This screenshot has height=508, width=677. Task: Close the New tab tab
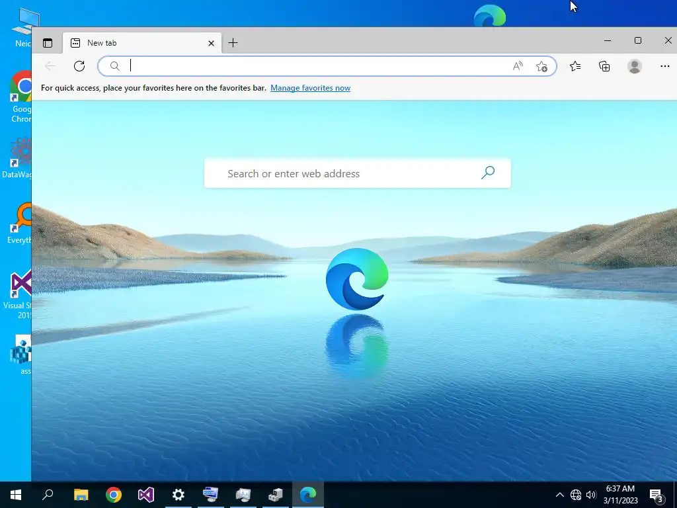click(211, 43)
